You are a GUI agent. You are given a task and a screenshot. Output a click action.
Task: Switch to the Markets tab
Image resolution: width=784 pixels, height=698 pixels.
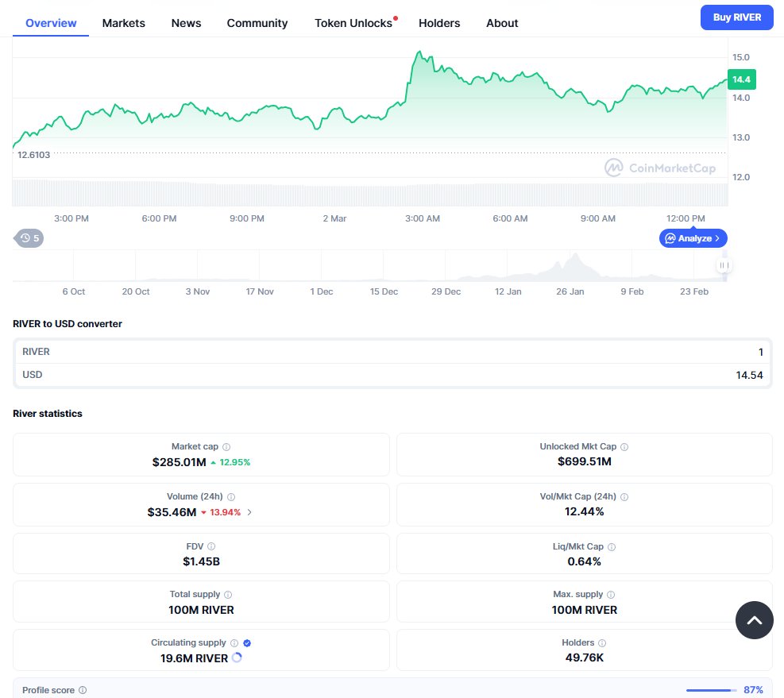click(123, 23)
